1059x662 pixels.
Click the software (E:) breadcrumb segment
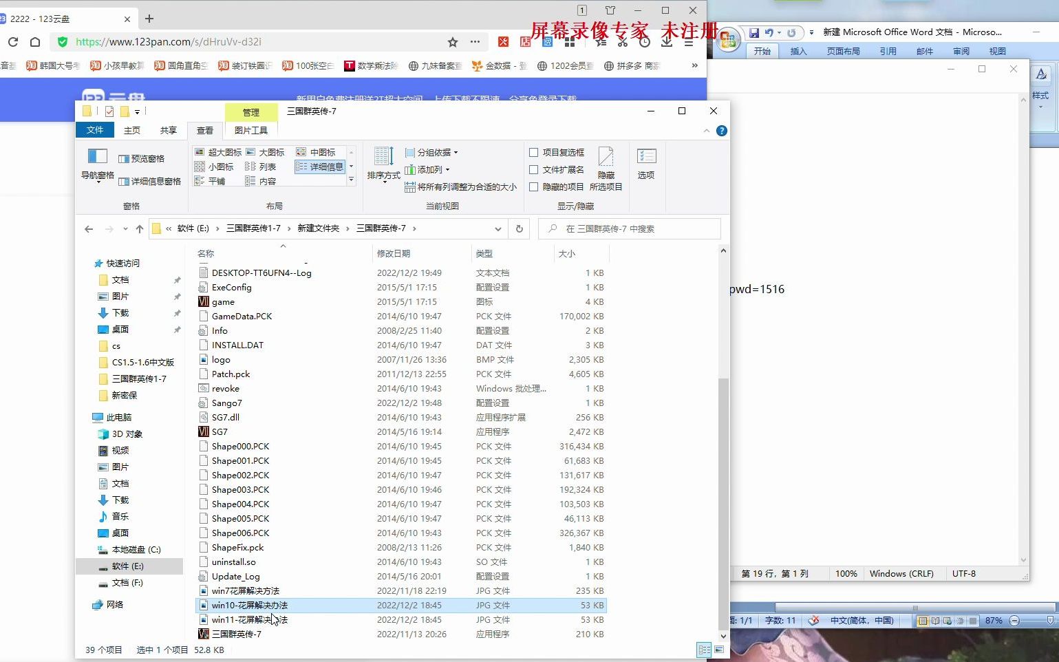(x=193, y=228)
